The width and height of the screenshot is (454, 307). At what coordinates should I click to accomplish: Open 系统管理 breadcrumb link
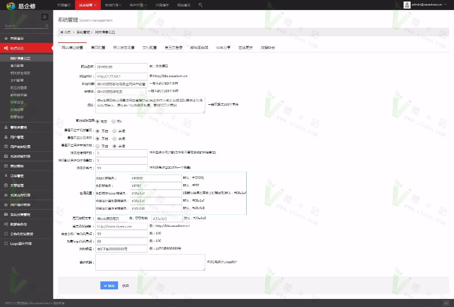click(x=83, y=32)
